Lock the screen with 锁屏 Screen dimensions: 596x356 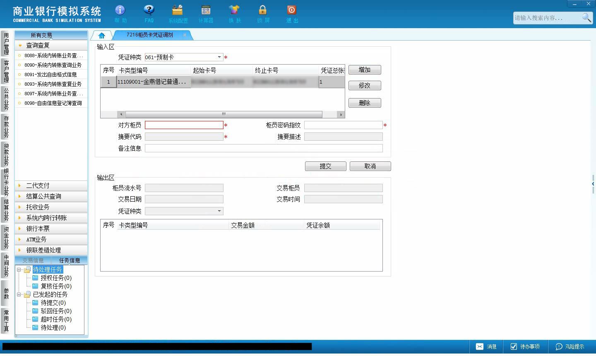coord(263,14)
